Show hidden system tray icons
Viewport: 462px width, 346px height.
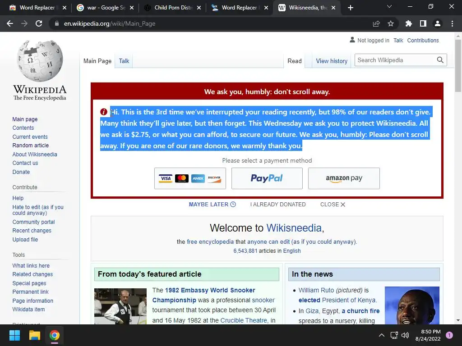tap(382, 335)
